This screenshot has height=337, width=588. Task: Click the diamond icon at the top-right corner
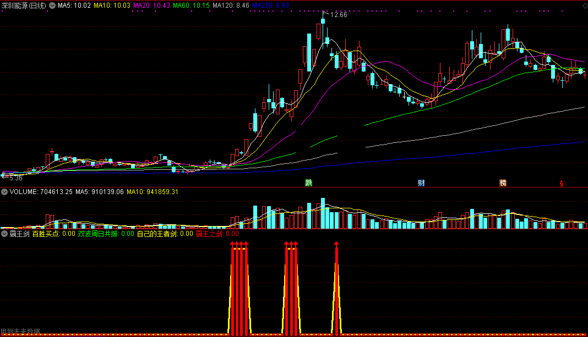click(x=584, y=5)
